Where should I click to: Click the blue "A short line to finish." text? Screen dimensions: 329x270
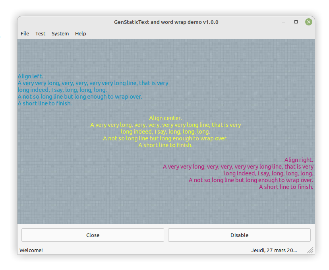coord(45,103)
